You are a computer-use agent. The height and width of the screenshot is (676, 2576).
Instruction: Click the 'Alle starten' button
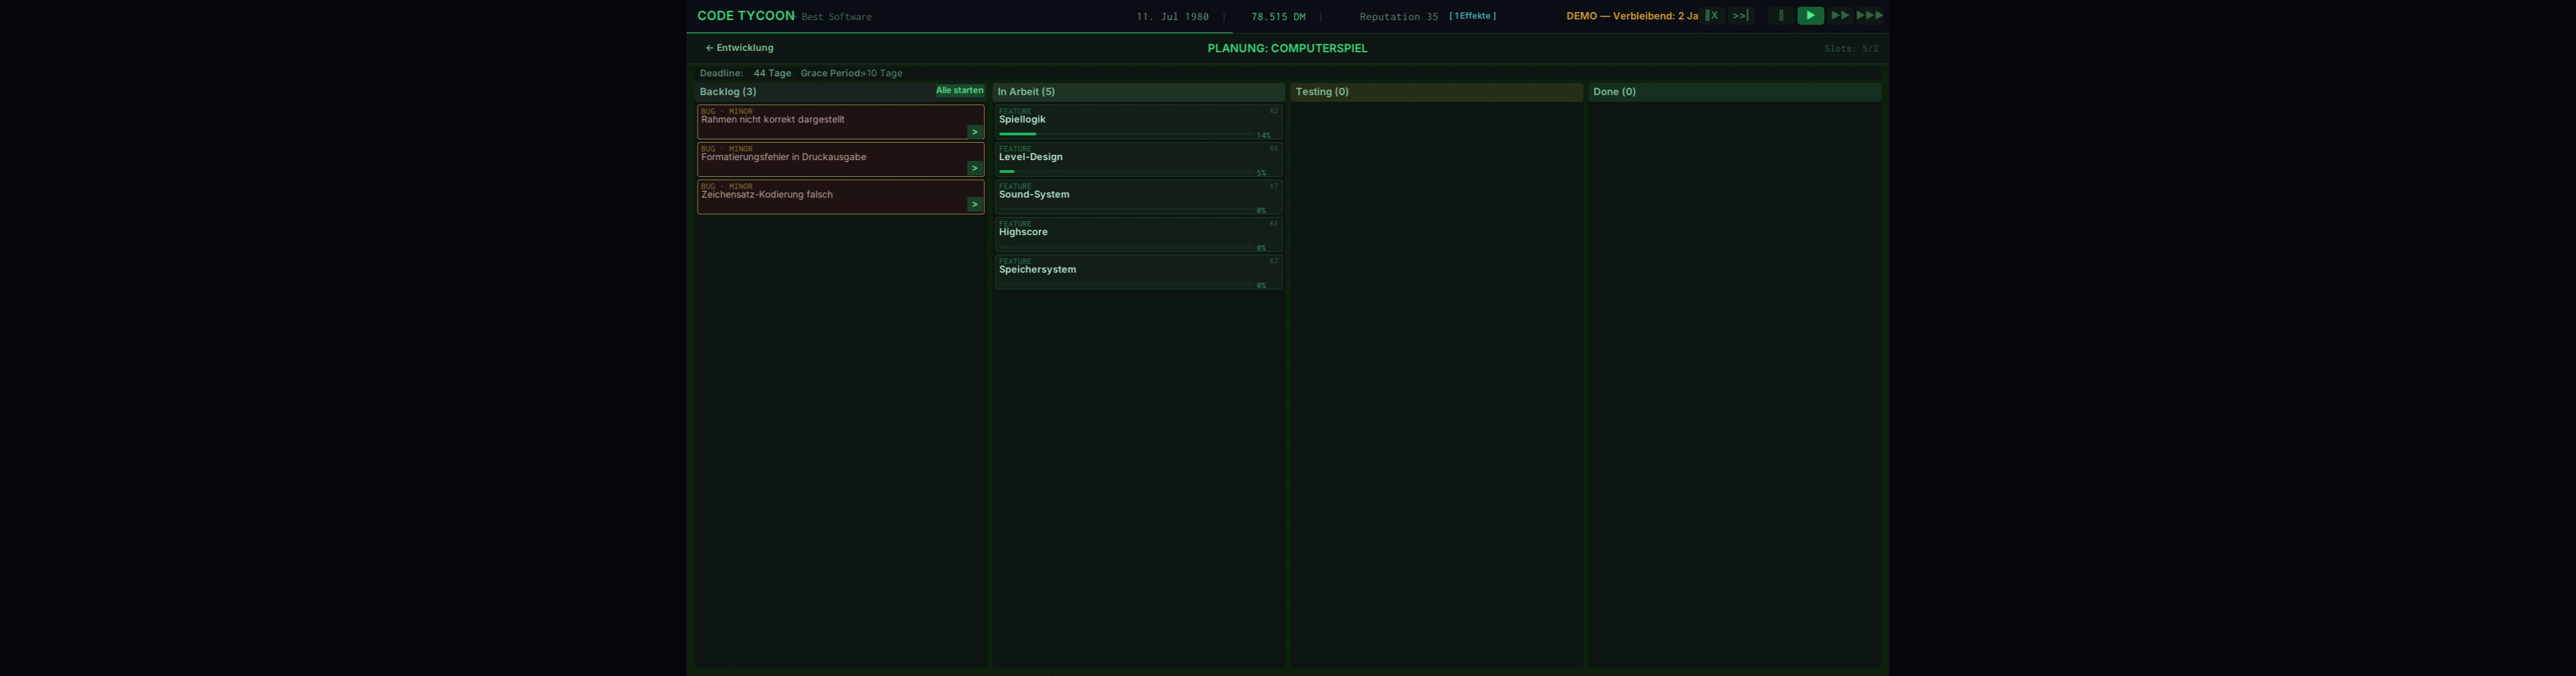click(x=959, y=91)
